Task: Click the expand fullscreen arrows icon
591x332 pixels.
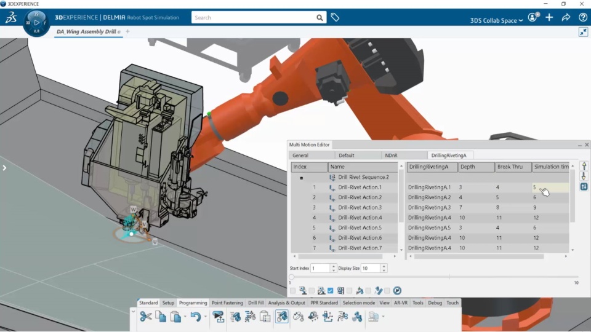Action: [583, 32]
